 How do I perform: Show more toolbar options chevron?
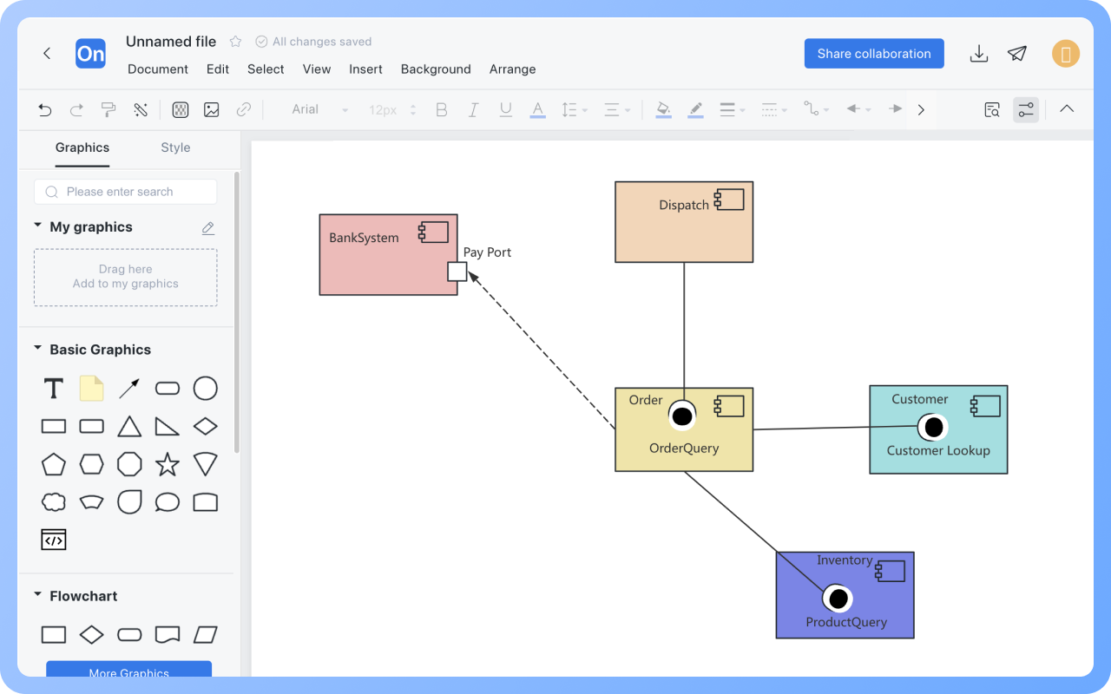tap(921, 109)
